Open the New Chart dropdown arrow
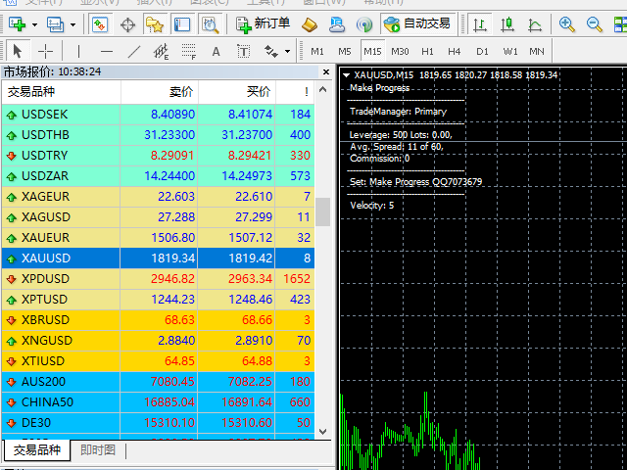Image resolution: width=627 pixels, height=470 pixels. [35, 24]
